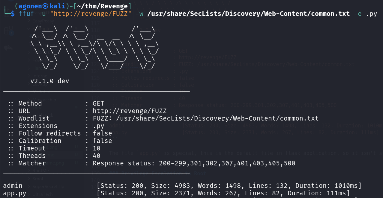Click the Threads value 40
Screen dimensions: 383x198
(x=97, y=156)
